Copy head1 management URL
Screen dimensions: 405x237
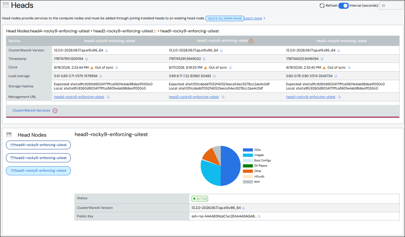[x=339, y=97]
